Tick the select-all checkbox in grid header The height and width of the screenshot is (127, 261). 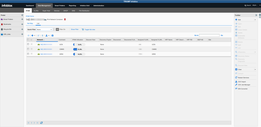(28, 40)
